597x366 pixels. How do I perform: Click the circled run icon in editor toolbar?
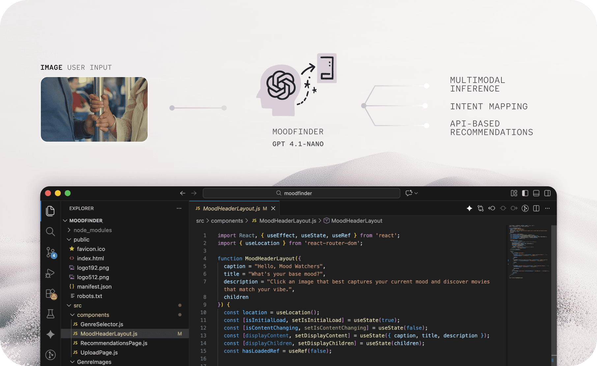click(525, 208)
